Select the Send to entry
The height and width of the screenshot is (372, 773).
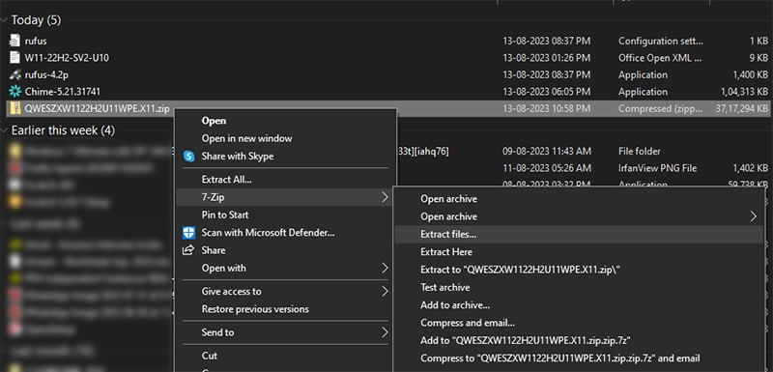[x=218, y=332]
